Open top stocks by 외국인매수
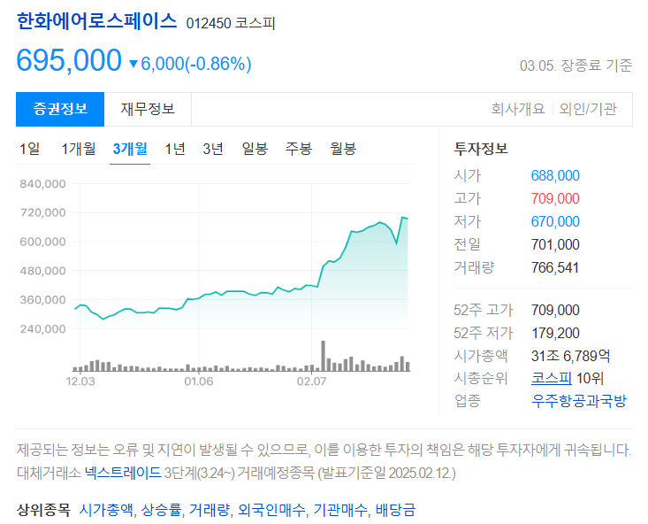The width and height of the screenshot is (648, 524). pos(271,510)
